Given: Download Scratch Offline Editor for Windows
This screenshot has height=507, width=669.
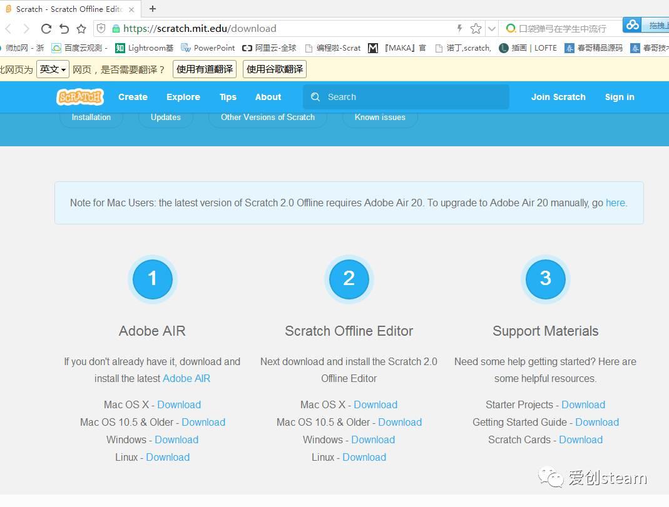Looking at the screenshot, I should (374, 439).
